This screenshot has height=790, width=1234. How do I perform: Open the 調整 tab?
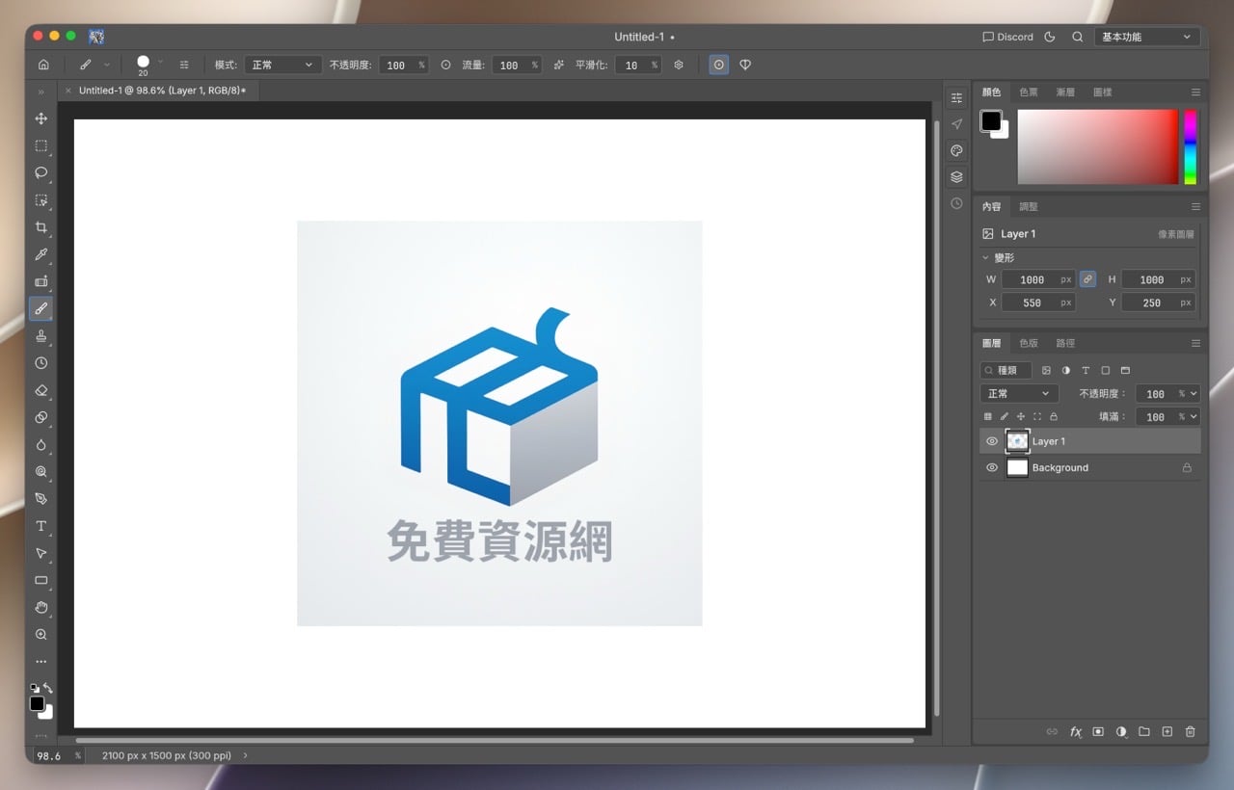click(1029, 207)
